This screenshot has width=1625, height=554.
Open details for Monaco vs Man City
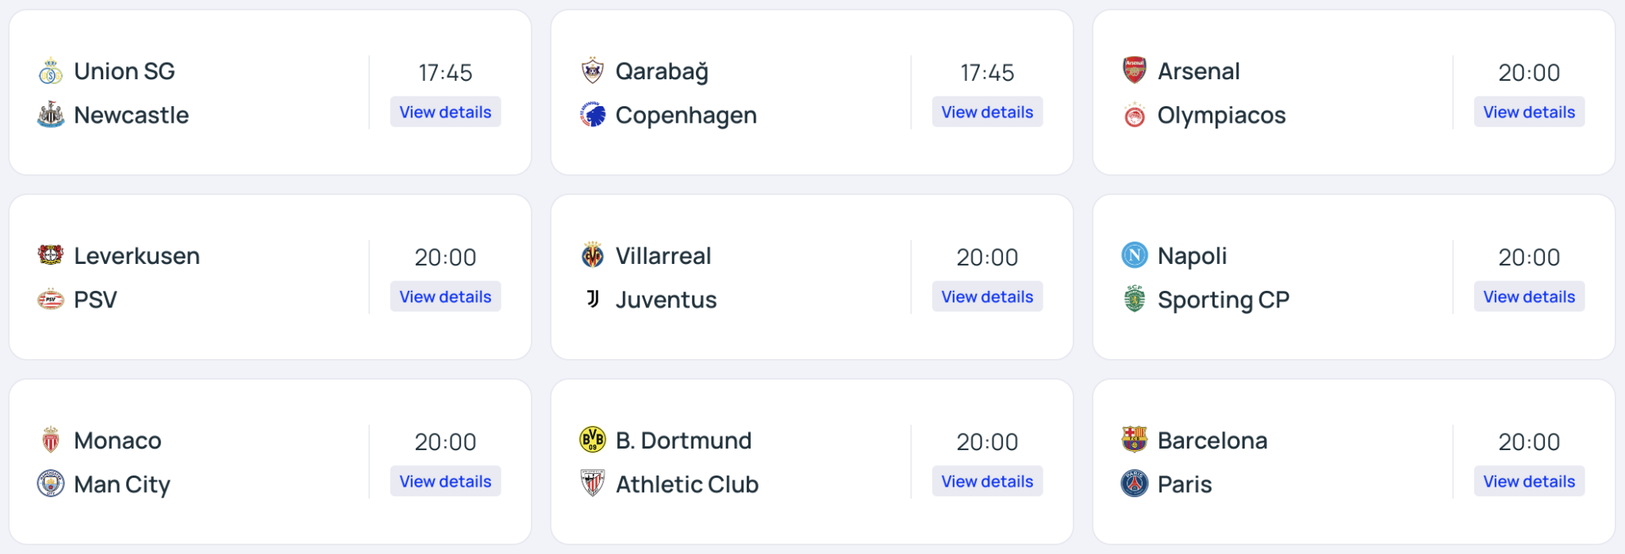[445, 481]
